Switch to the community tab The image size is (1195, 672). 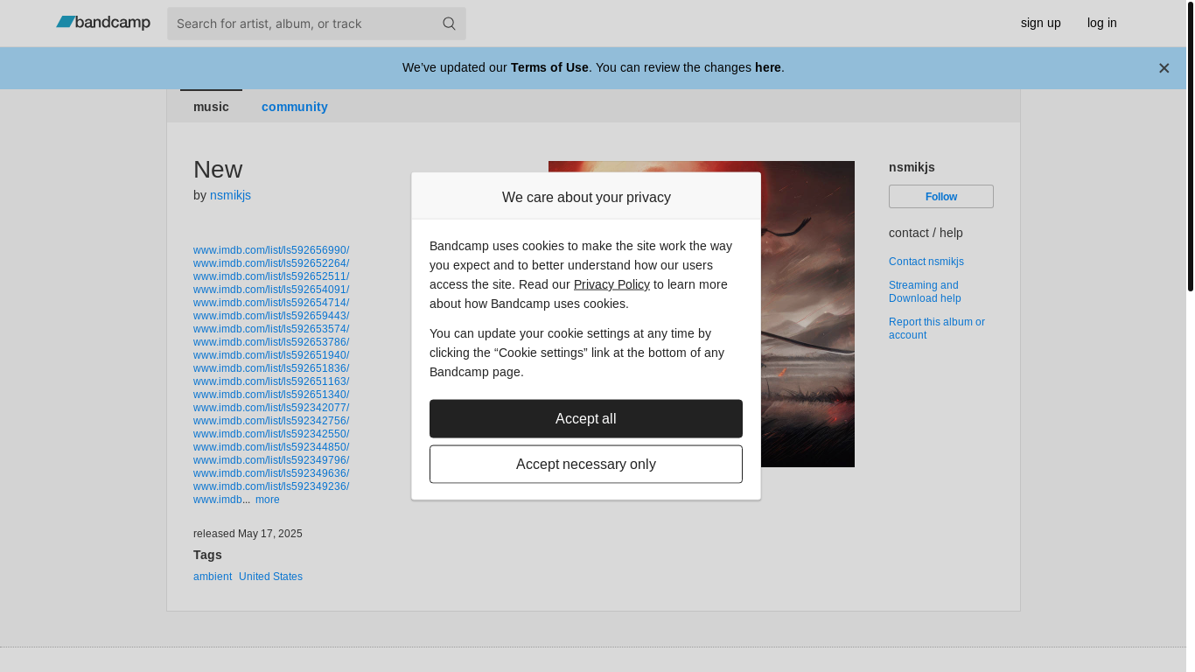pyautogui.click(x=294, y=107)
